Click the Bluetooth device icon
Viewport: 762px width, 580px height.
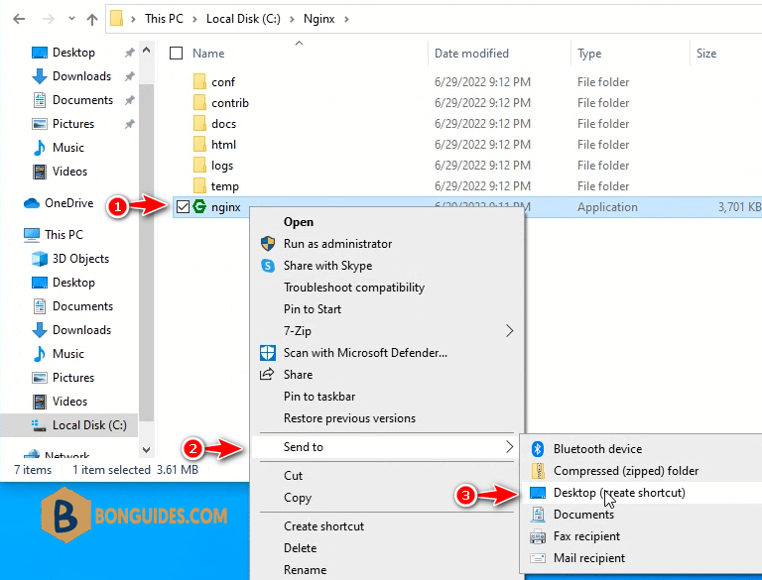tap(537, 449)
